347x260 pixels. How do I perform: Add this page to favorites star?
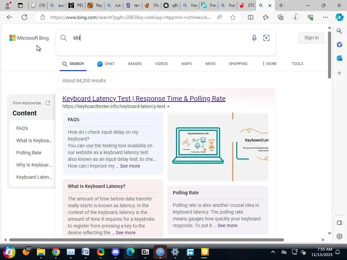[232, 17]
